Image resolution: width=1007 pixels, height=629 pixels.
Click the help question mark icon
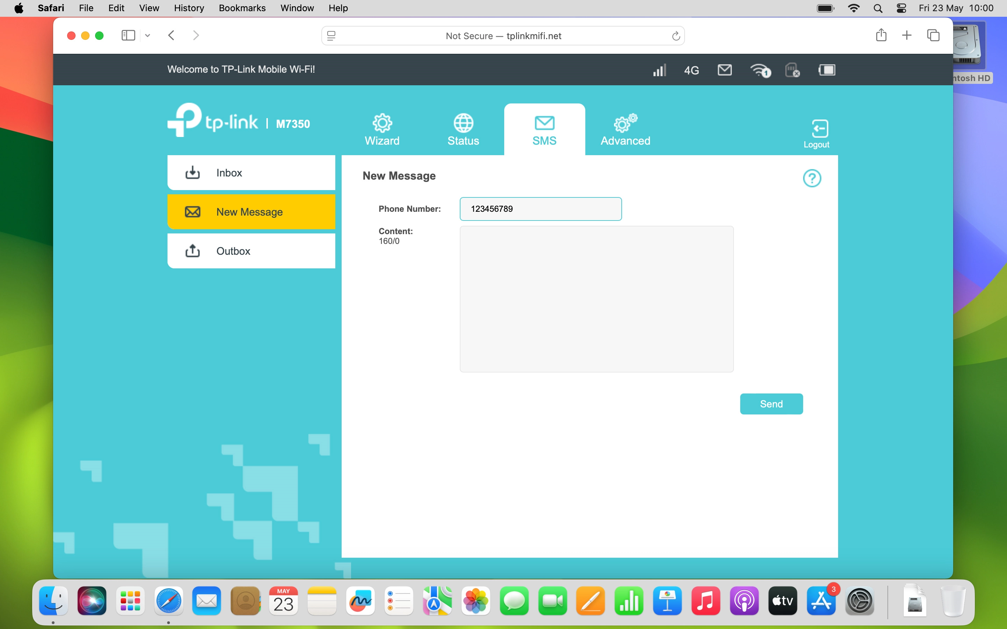click(x=812, y=178)
